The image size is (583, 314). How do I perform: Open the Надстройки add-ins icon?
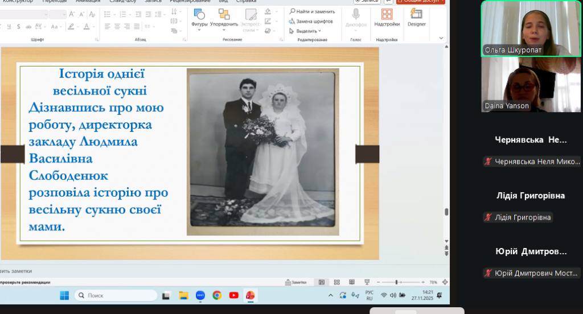[x=387, y=15]
